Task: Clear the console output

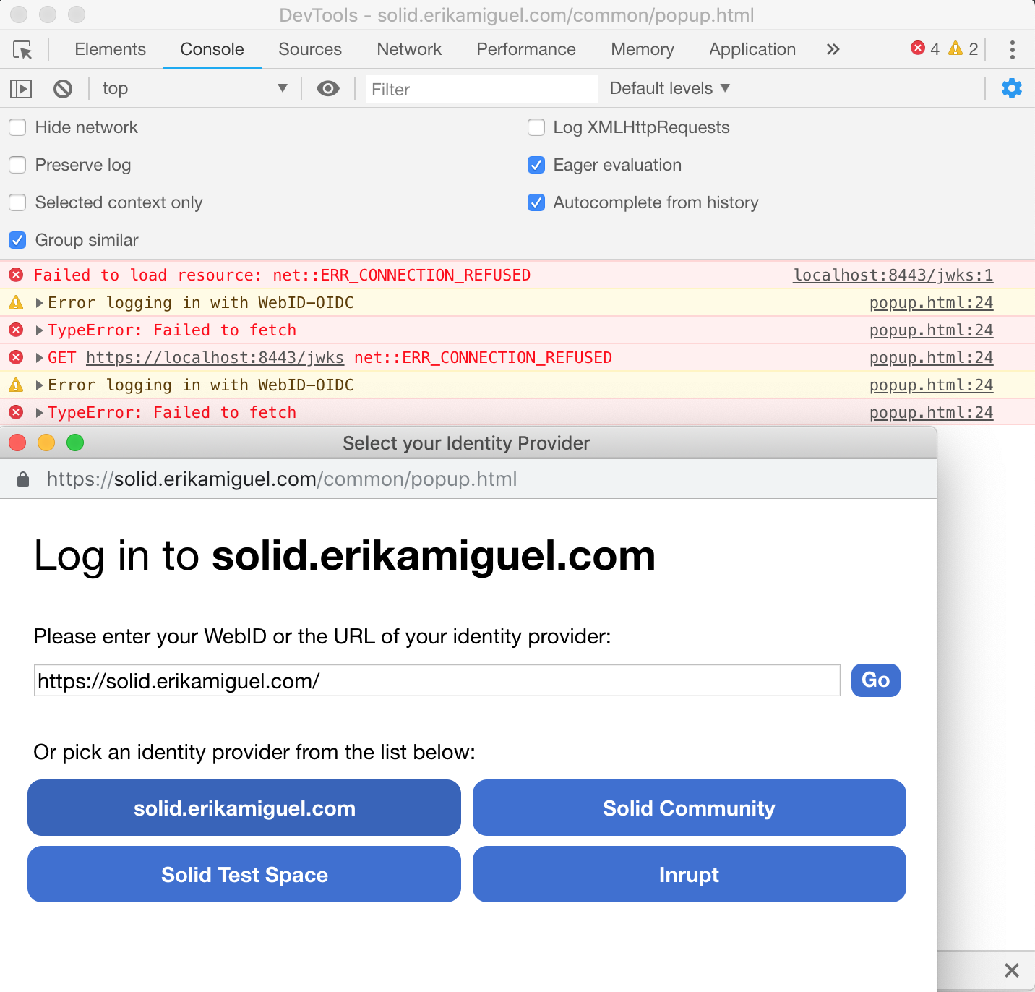Action: (62, 88)
